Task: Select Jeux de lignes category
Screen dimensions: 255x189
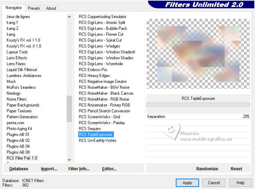Action: click(18, 17)
